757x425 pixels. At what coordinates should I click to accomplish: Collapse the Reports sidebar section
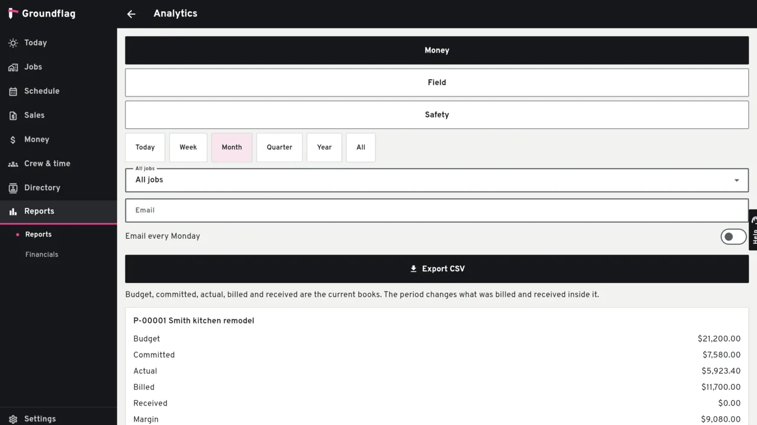[x=59, y=212]
